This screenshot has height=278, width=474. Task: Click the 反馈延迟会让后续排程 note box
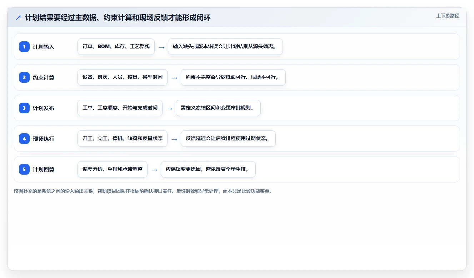pos(228,139)
